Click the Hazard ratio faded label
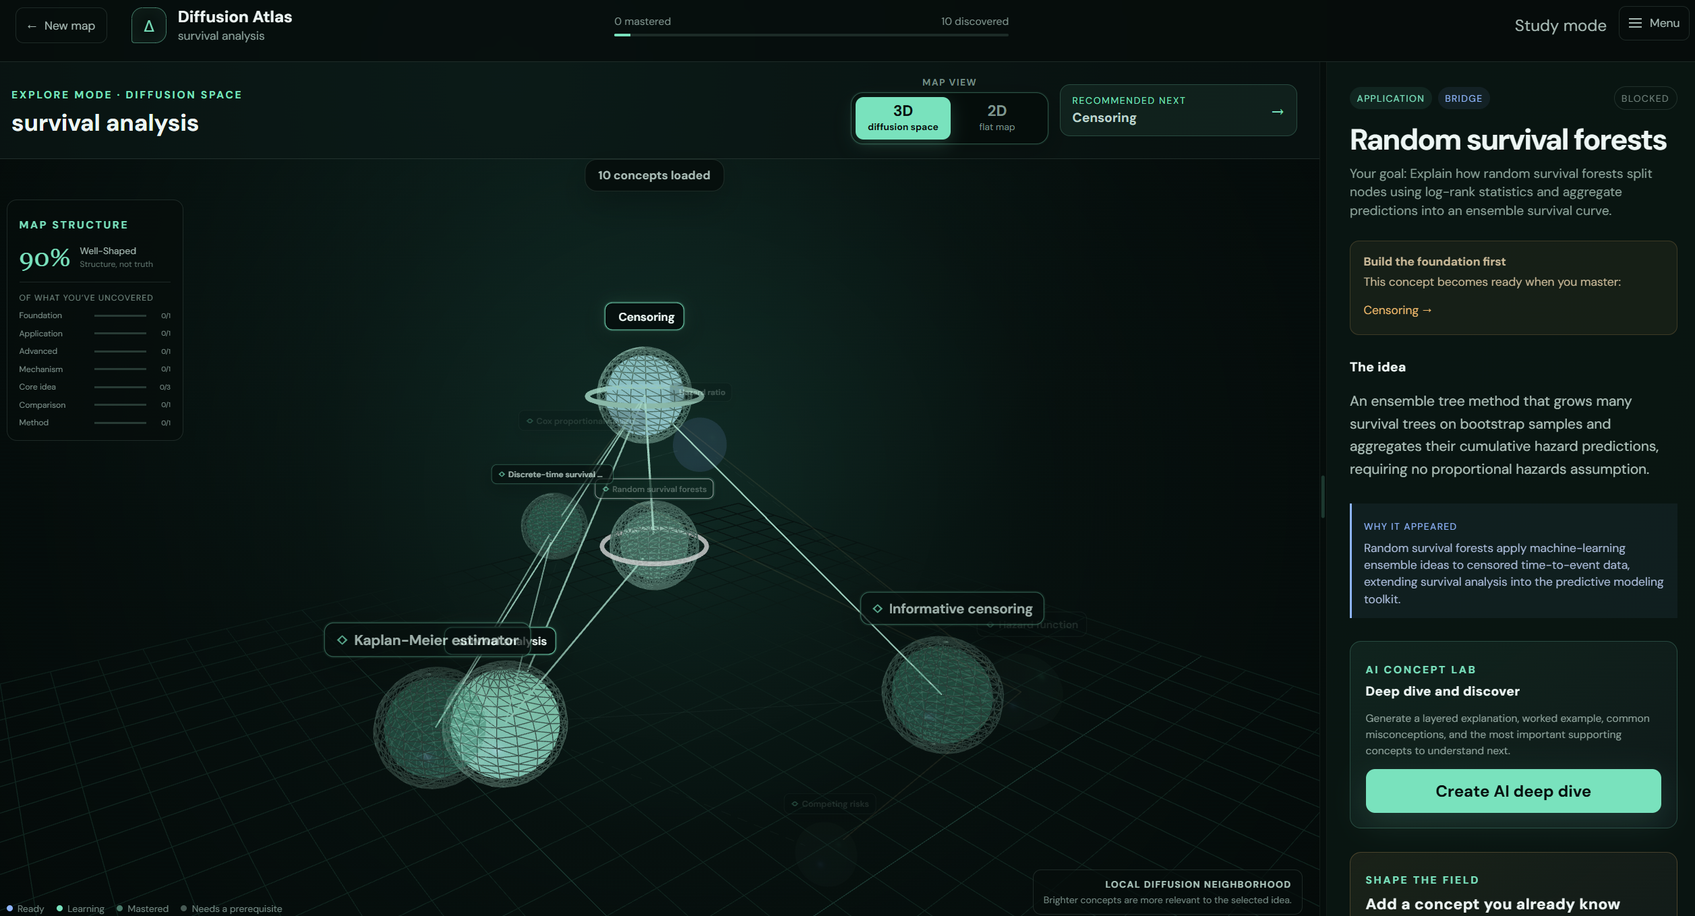 tap(701, 392)
